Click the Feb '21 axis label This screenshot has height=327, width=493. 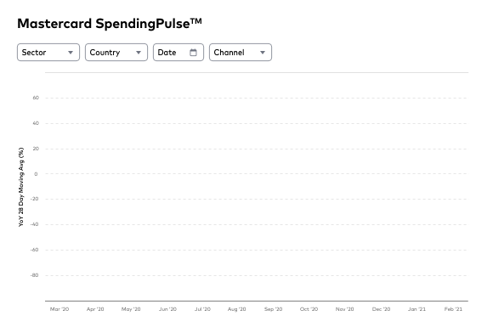pyautogui.click(x=453, y=309)
